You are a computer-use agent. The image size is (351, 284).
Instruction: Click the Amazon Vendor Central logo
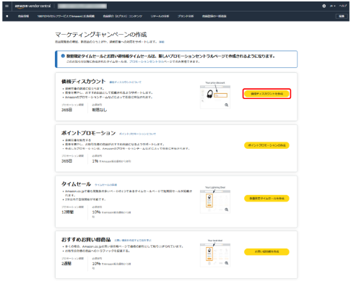[x=32, y=6]
